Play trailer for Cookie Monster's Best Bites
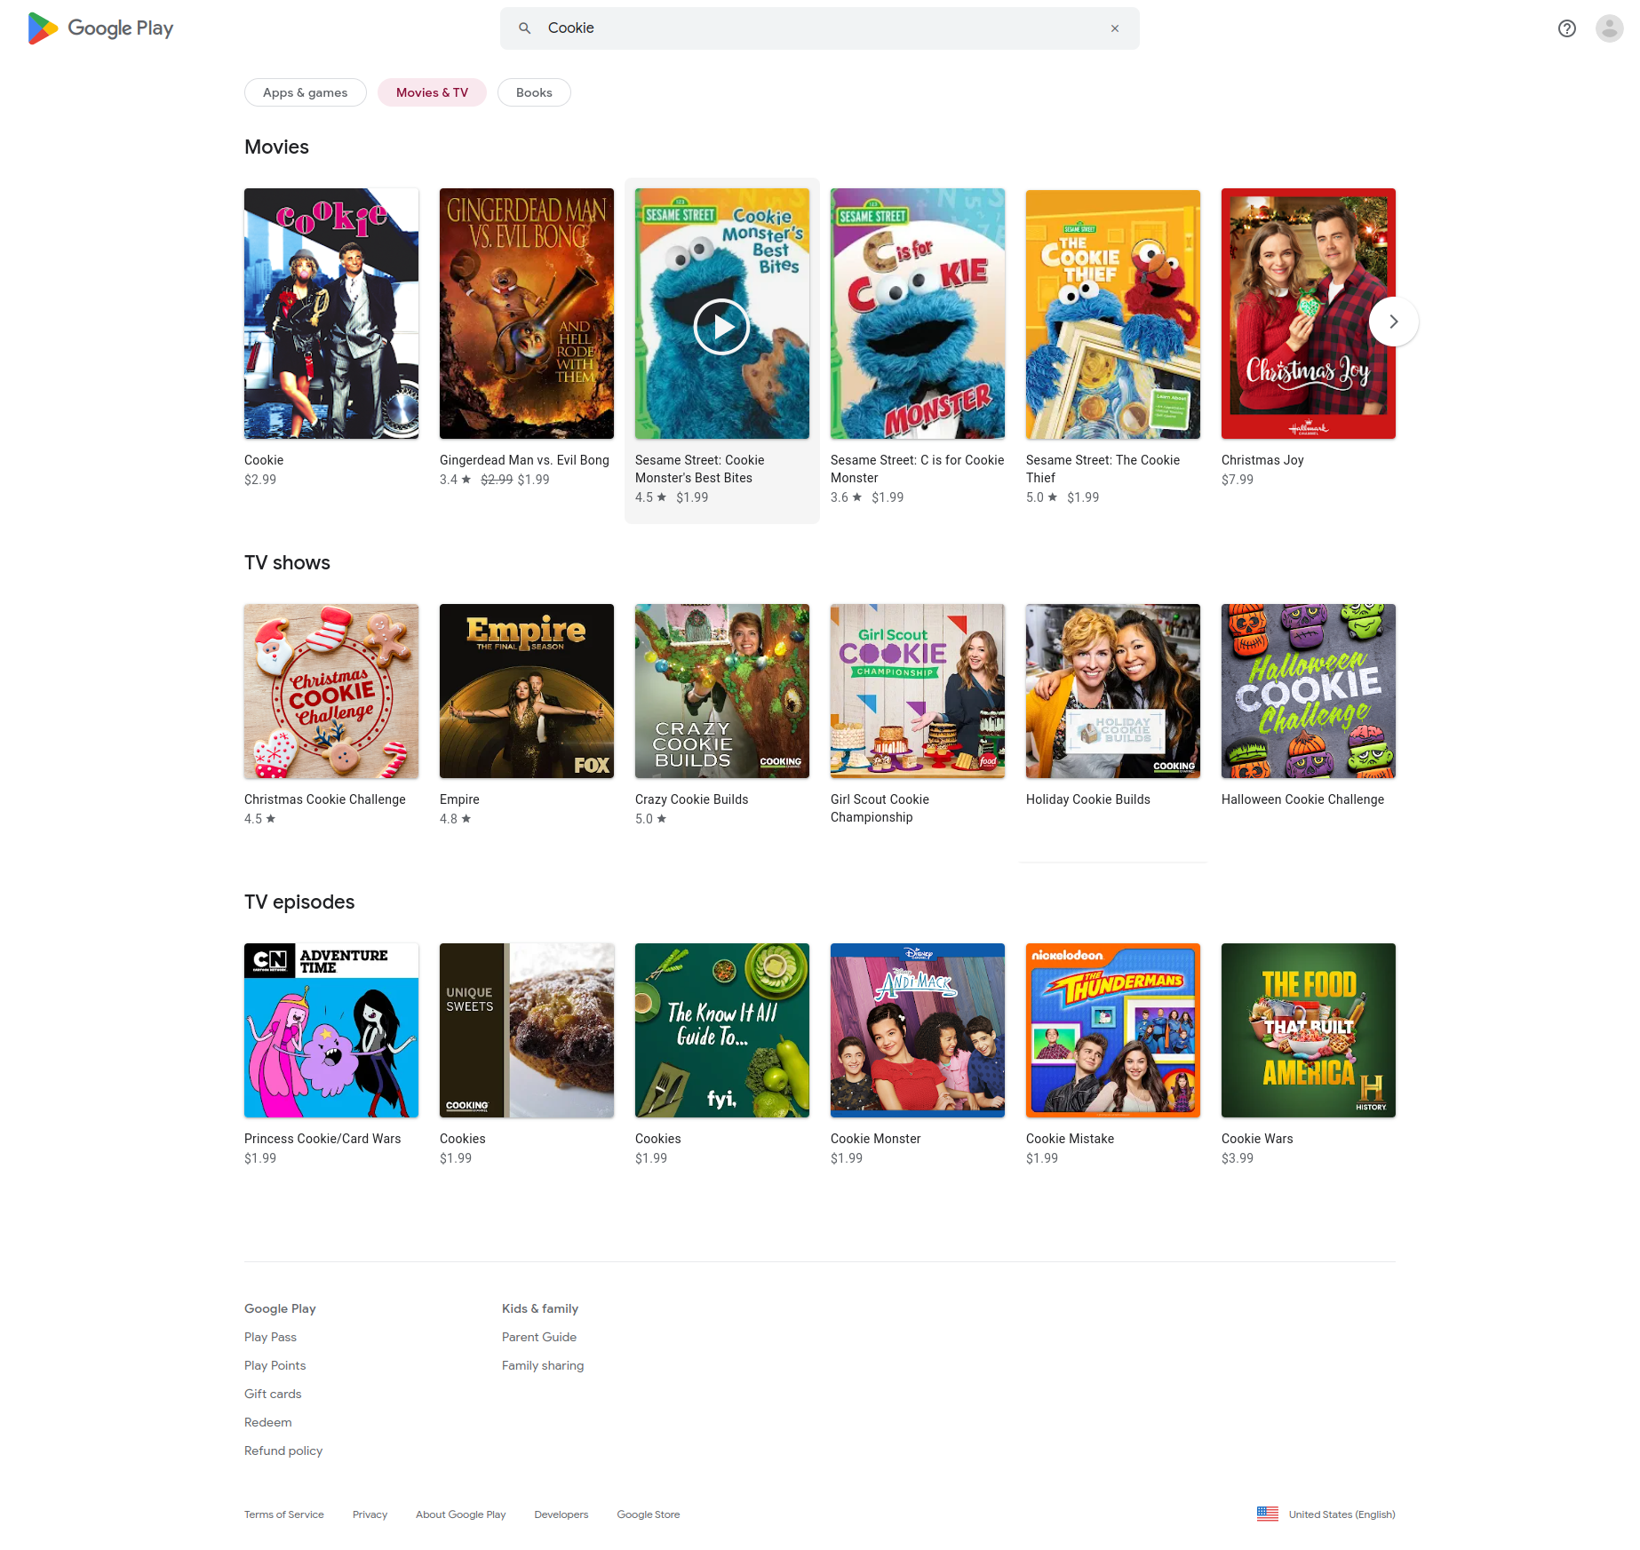 721,327
